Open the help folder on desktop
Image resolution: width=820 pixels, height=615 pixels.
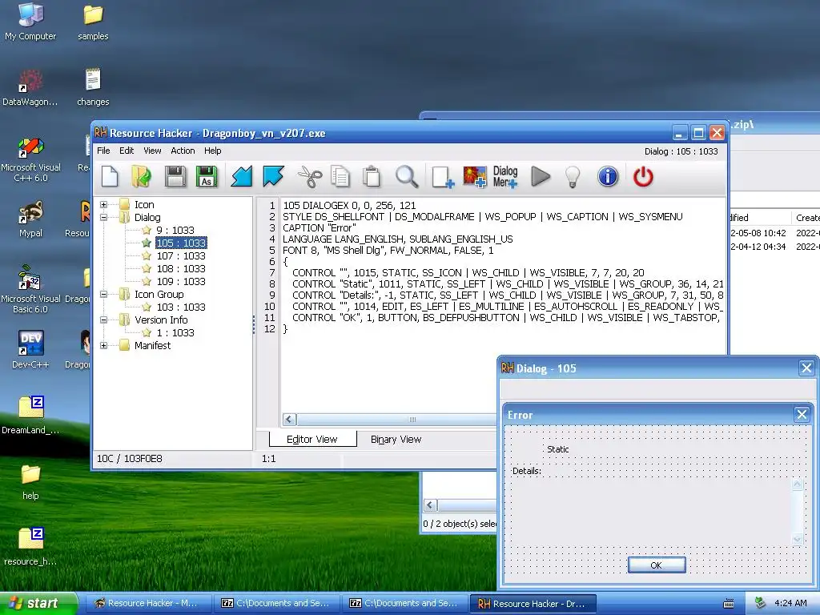[x=30, y=481]
